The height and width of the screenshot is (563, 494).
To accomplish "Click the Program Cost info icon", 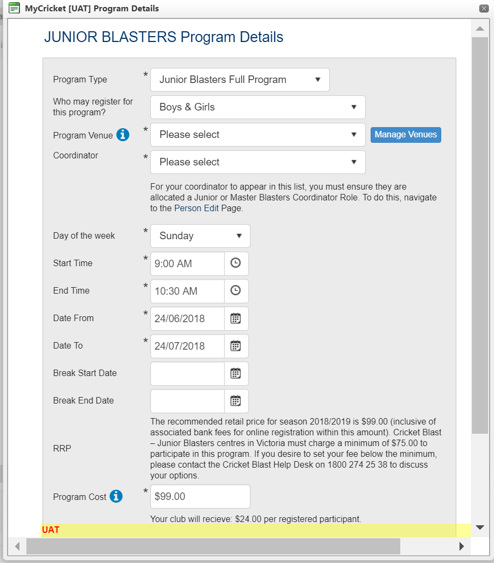I will click(x=116, y=496).
